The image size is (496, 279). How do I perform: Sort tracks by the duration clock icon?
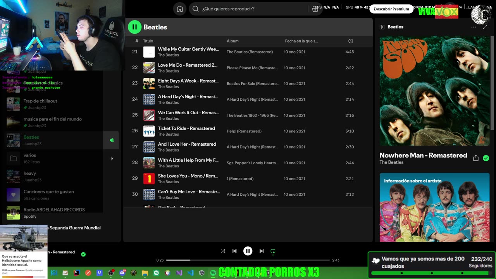pyautogui.click(x=351, y=41)
